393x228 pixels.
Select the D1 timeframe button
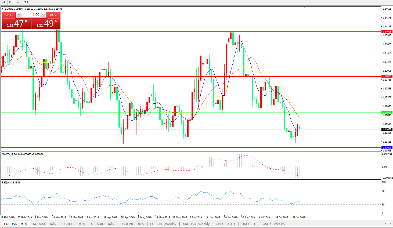(x=11, y=2)
